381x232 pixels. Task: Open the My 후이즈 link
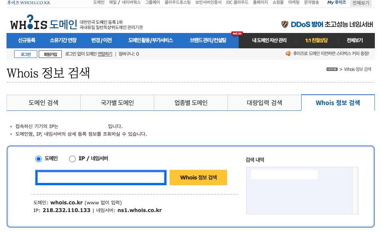click(336, 2)
